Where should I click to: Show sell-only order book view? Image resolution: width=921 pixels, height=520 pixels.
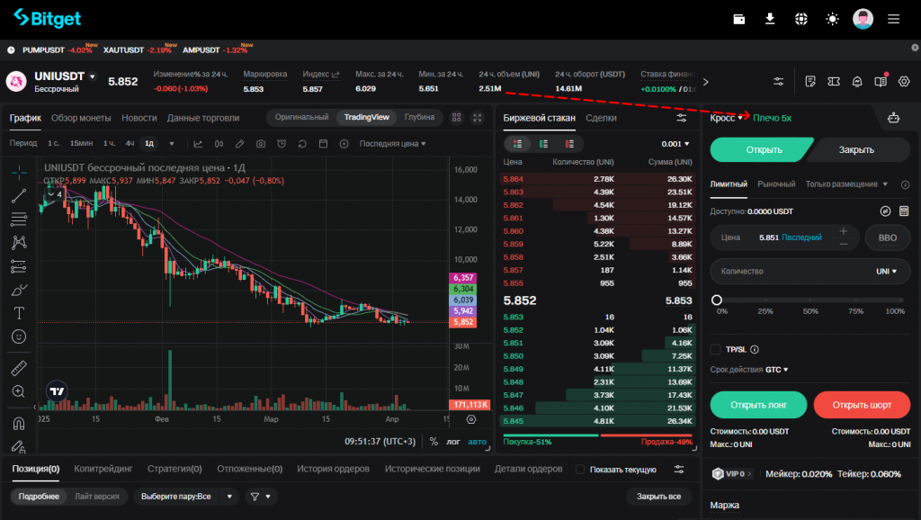click(x=569, y=144)
